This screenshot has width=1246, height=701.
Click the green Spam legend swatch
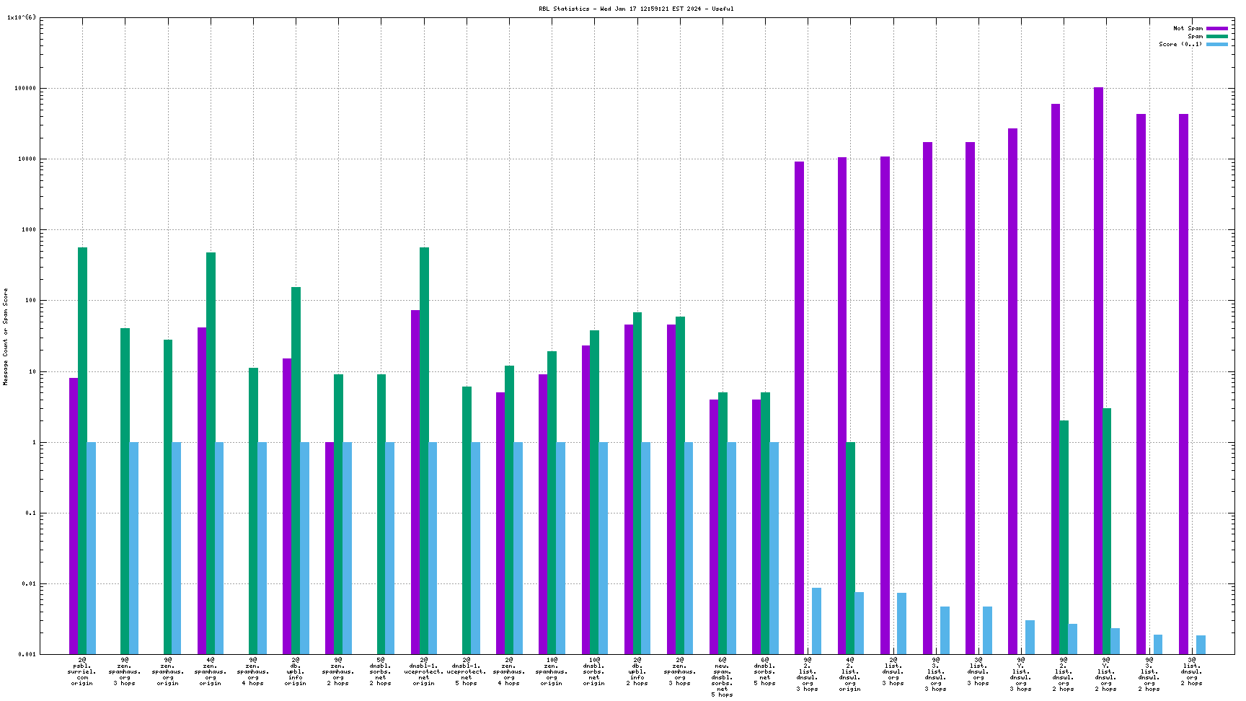coord(1216,37)
